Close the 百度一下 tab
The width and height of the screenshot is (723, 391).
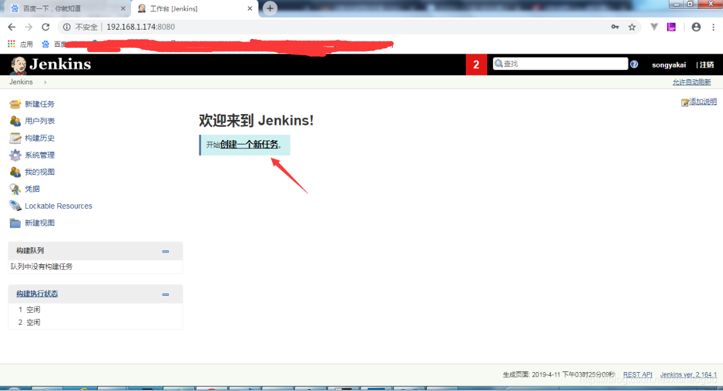(x=123, y=9)
